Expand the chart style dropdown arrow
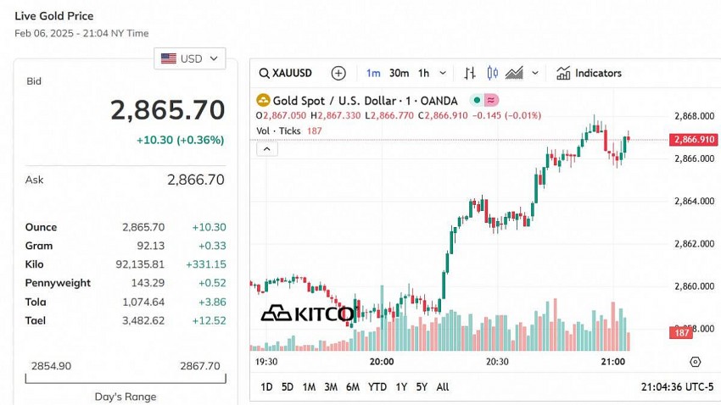Screen dimensions: 721x405 [536, 74]
